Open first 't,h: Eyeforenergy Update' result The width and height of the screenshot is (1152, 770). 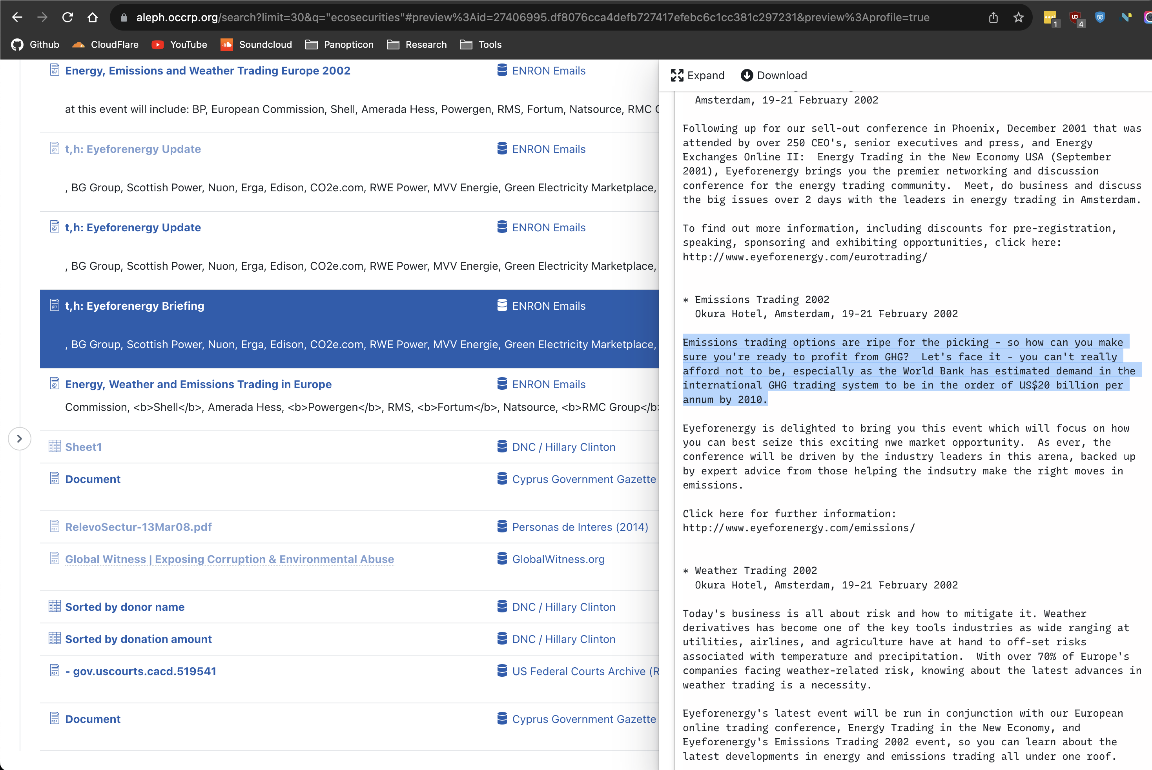point(133,149)
